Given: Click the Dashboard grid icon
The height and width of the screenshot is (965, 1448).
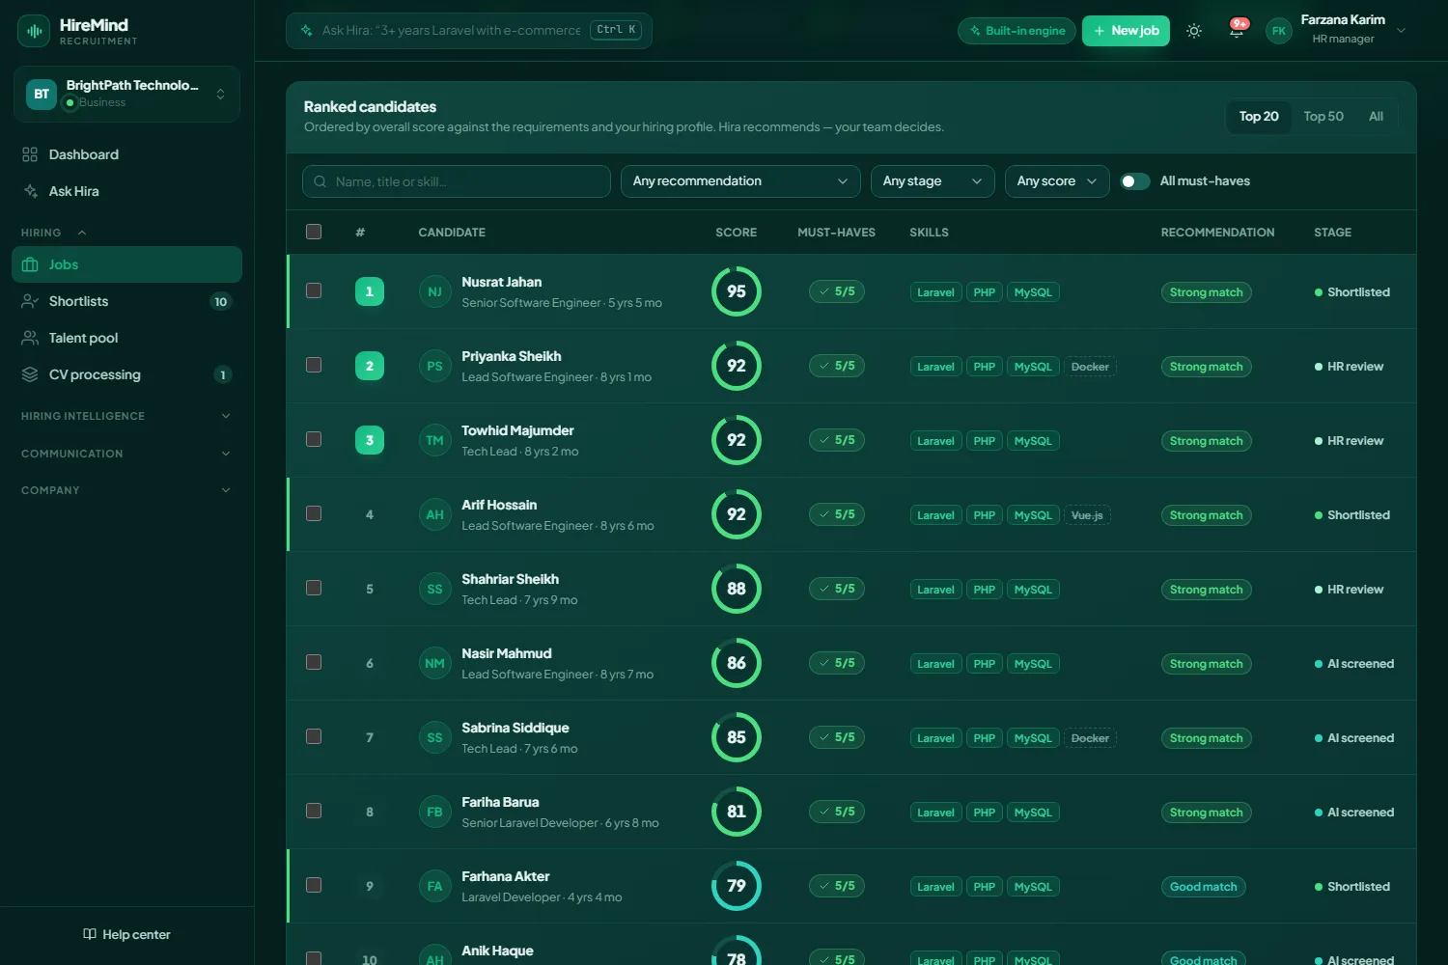Looking at the screenshot, I should pyautogui.click(x=30, y=154).
